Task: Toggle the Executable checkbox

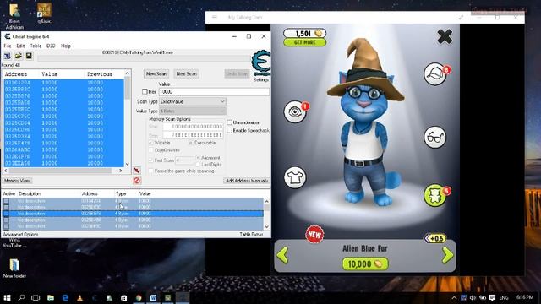Action: (191, 143)
